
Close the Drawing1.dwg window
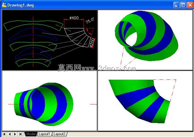click(190, 5)
